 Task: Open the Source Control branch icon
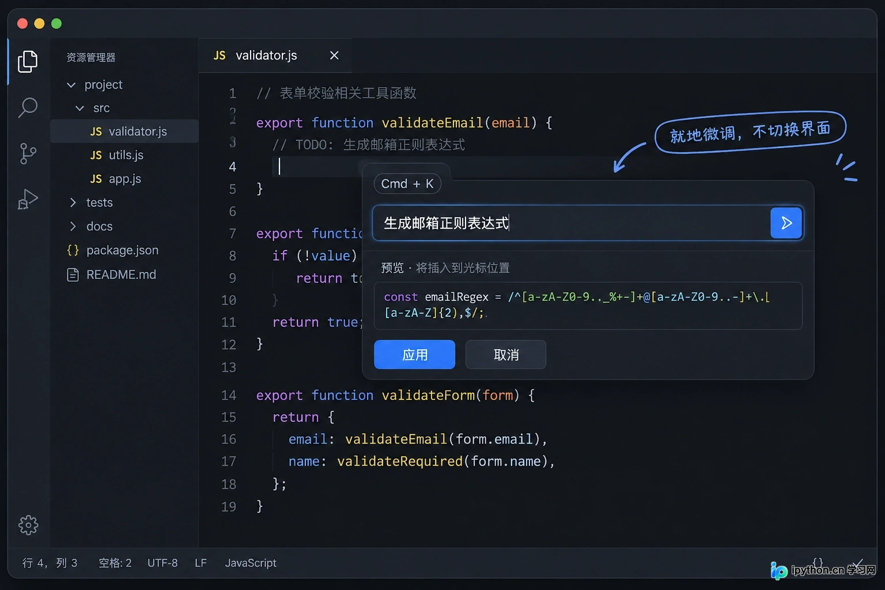[x=28, y=153]
